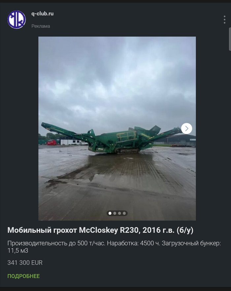Click the 341 300 EUR price
Image resolution: width=231 pixels, height=291 pixels.
pos(25,263)
